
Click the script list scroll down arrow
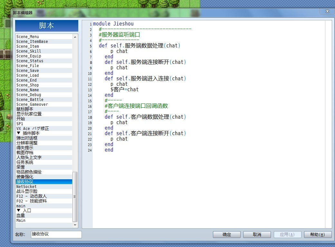coord(75,225)
